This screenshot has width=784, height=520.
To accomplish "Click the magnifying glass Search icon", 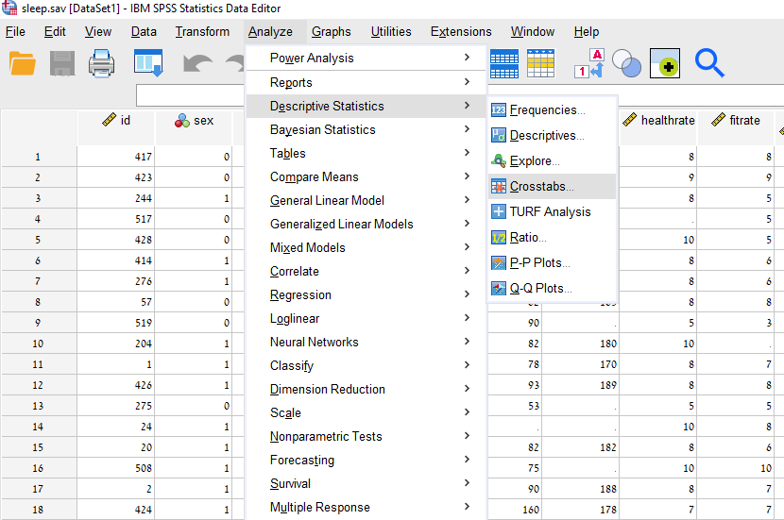I will point(709,64).
